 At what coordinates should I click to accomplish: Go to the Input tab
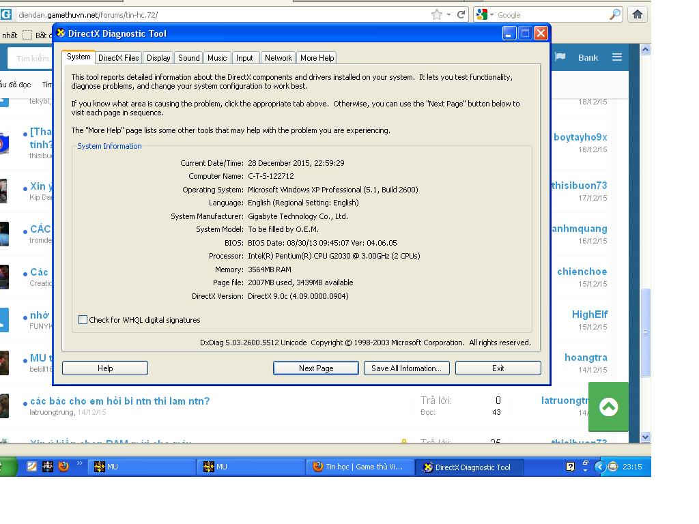pyautogui.click(x=244, y=58)
